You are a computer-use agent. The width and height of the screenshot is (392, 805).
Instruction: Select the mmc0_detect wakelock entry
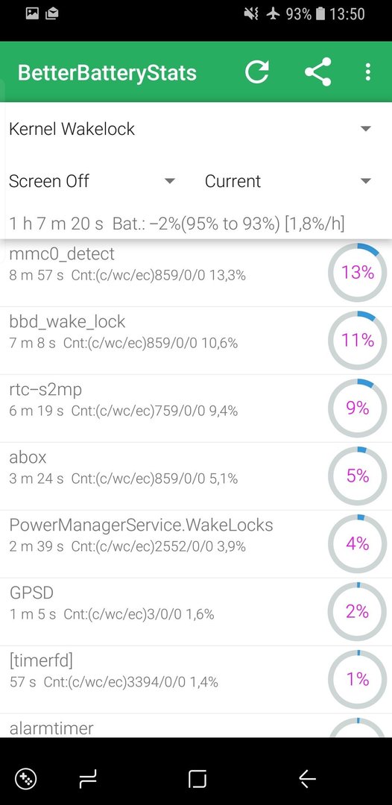pos(196,273)
